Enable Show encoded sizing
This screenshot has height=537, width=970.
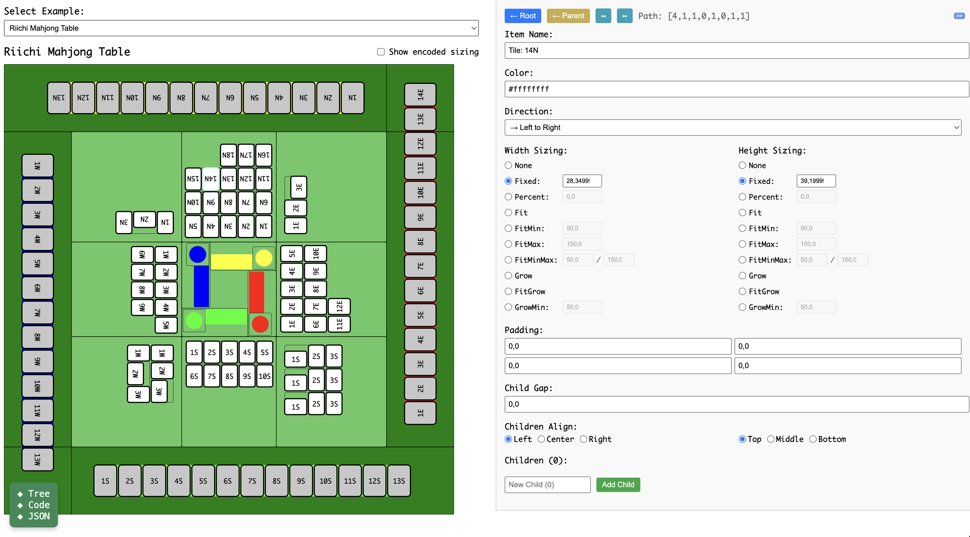point(381,52)
